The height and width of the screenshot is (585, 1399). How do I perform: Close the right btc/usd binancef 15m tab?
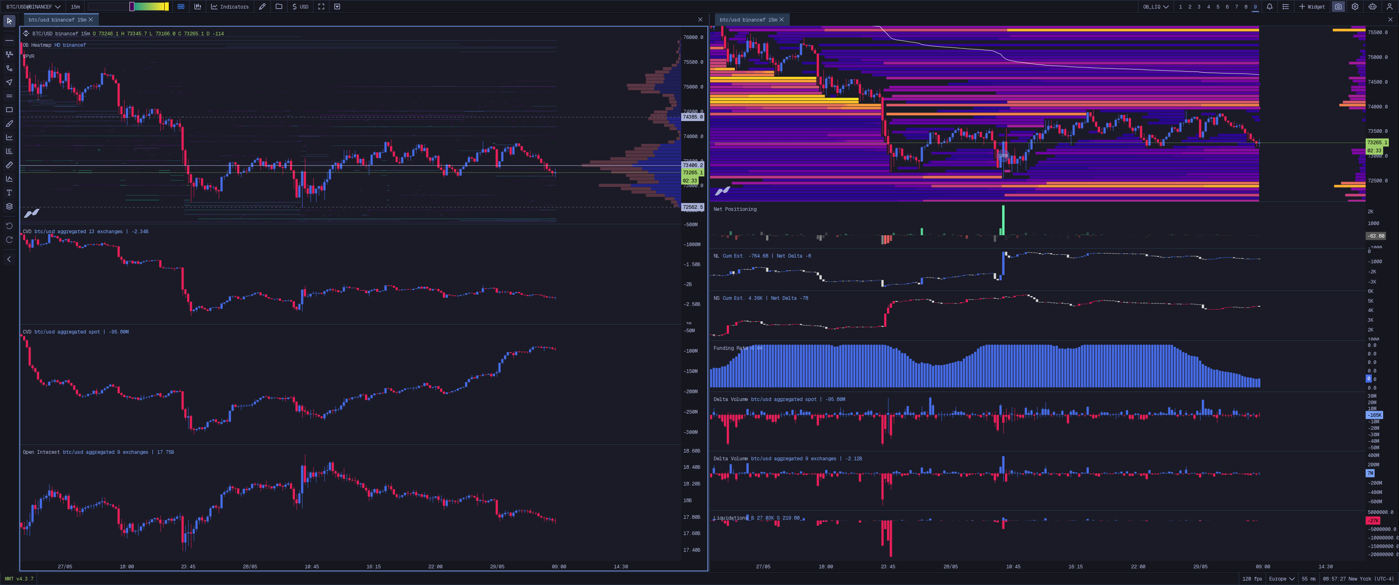(x=782, y=19)
